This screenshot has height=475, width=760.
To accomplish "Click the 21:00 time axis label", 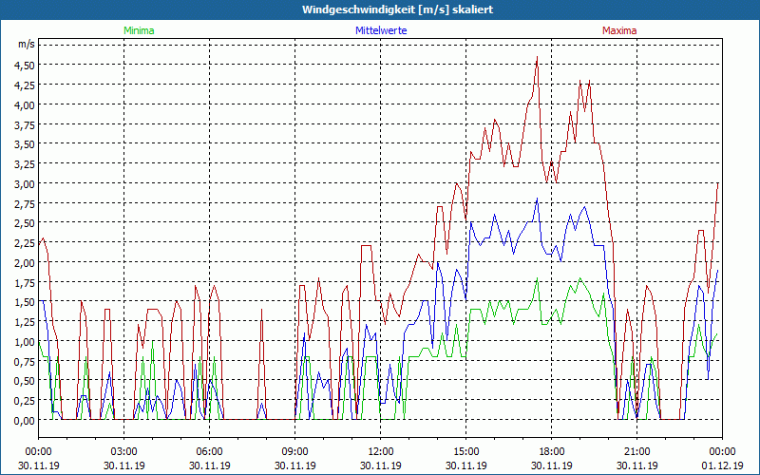I will [636, 452].
